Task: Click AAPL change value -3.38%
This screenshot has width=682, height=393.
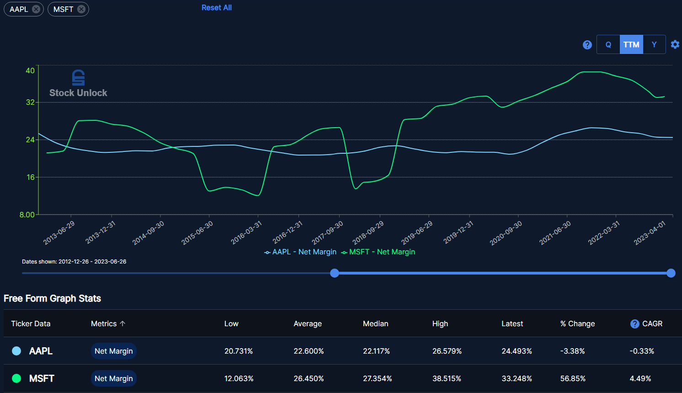Action: 573,351
